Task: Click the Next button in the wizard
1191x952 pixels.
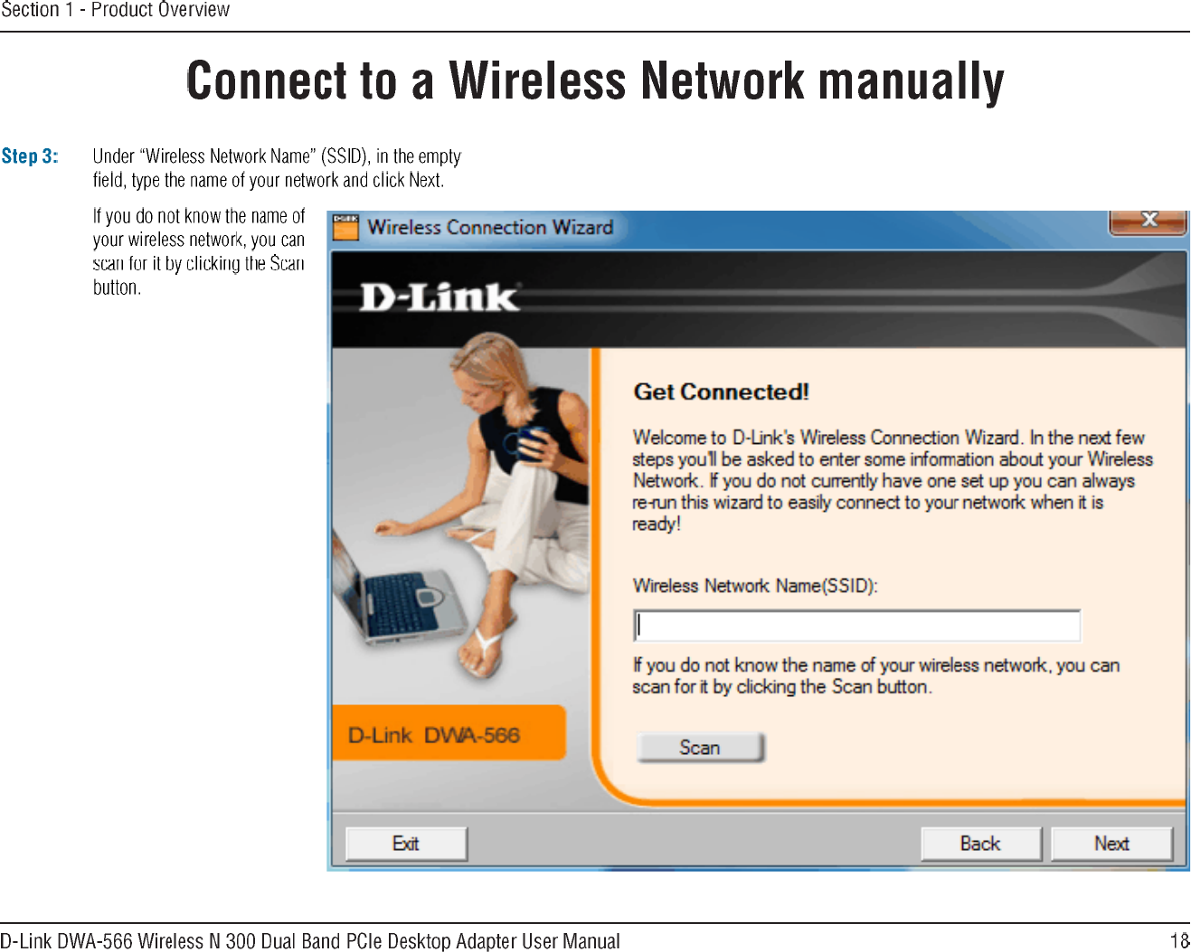Action: click(x=1111, y=844)
